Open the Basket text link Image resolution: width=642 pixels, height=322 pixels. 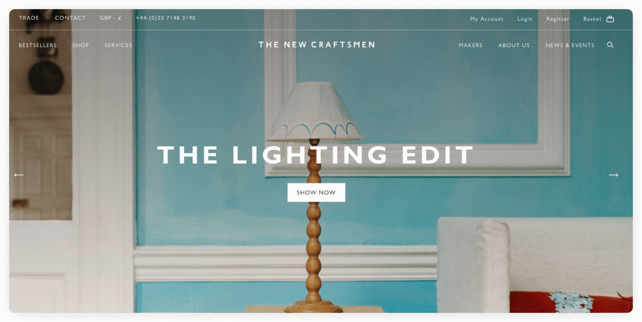[592, 19]
